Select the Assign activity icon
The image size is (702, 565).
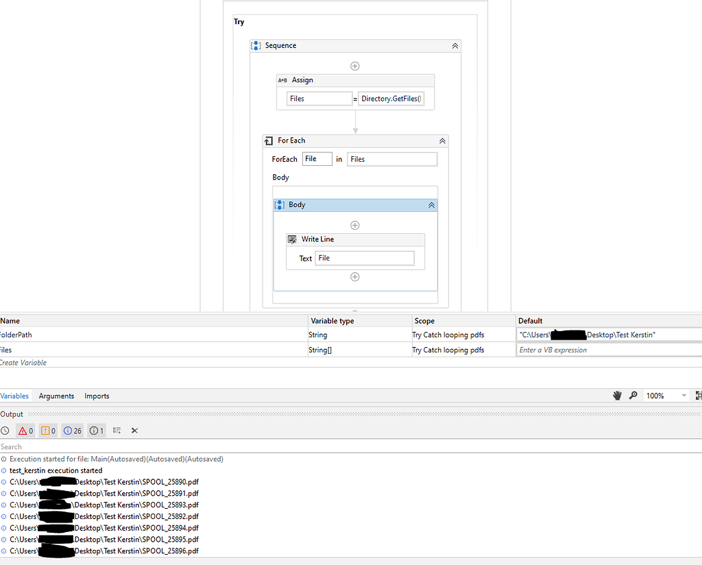click(282, 80)
